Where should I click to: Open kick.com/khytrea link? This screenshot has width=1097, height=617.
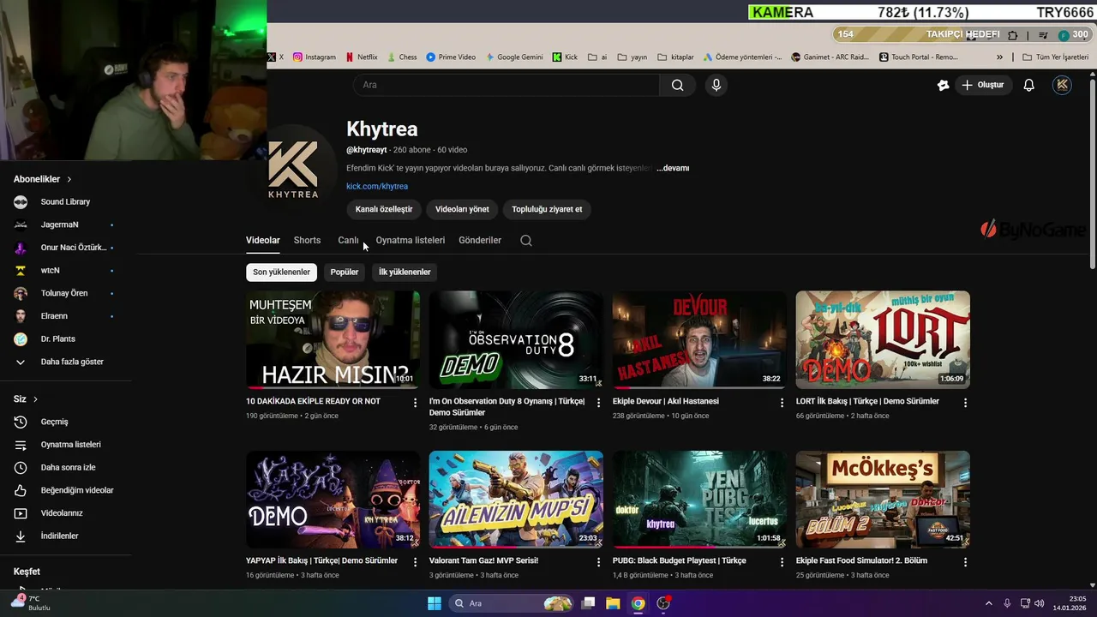point(377,186)
